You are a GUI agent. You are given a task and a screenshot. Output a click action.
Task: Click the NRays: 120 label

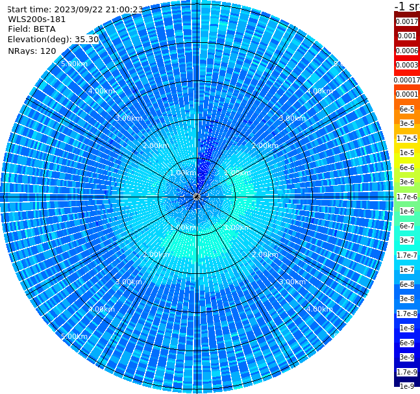click(x=32, y=51)
